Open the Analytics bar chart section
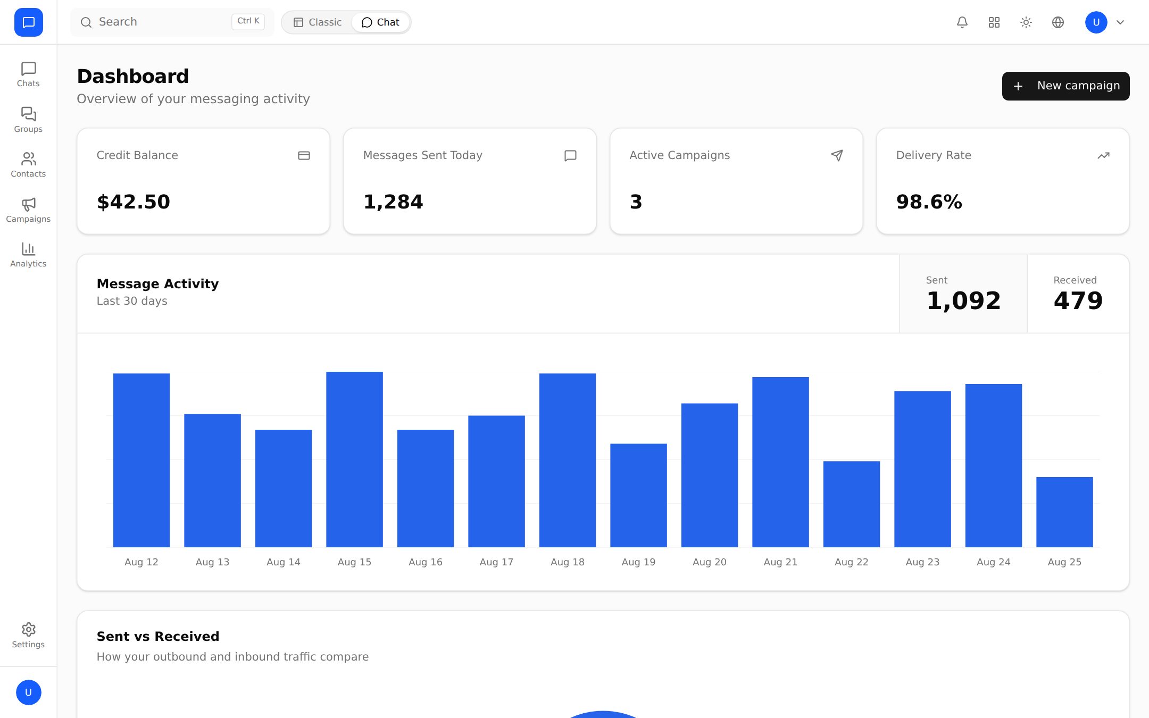This screenshot has width=1149, height=718. [28, 255]
